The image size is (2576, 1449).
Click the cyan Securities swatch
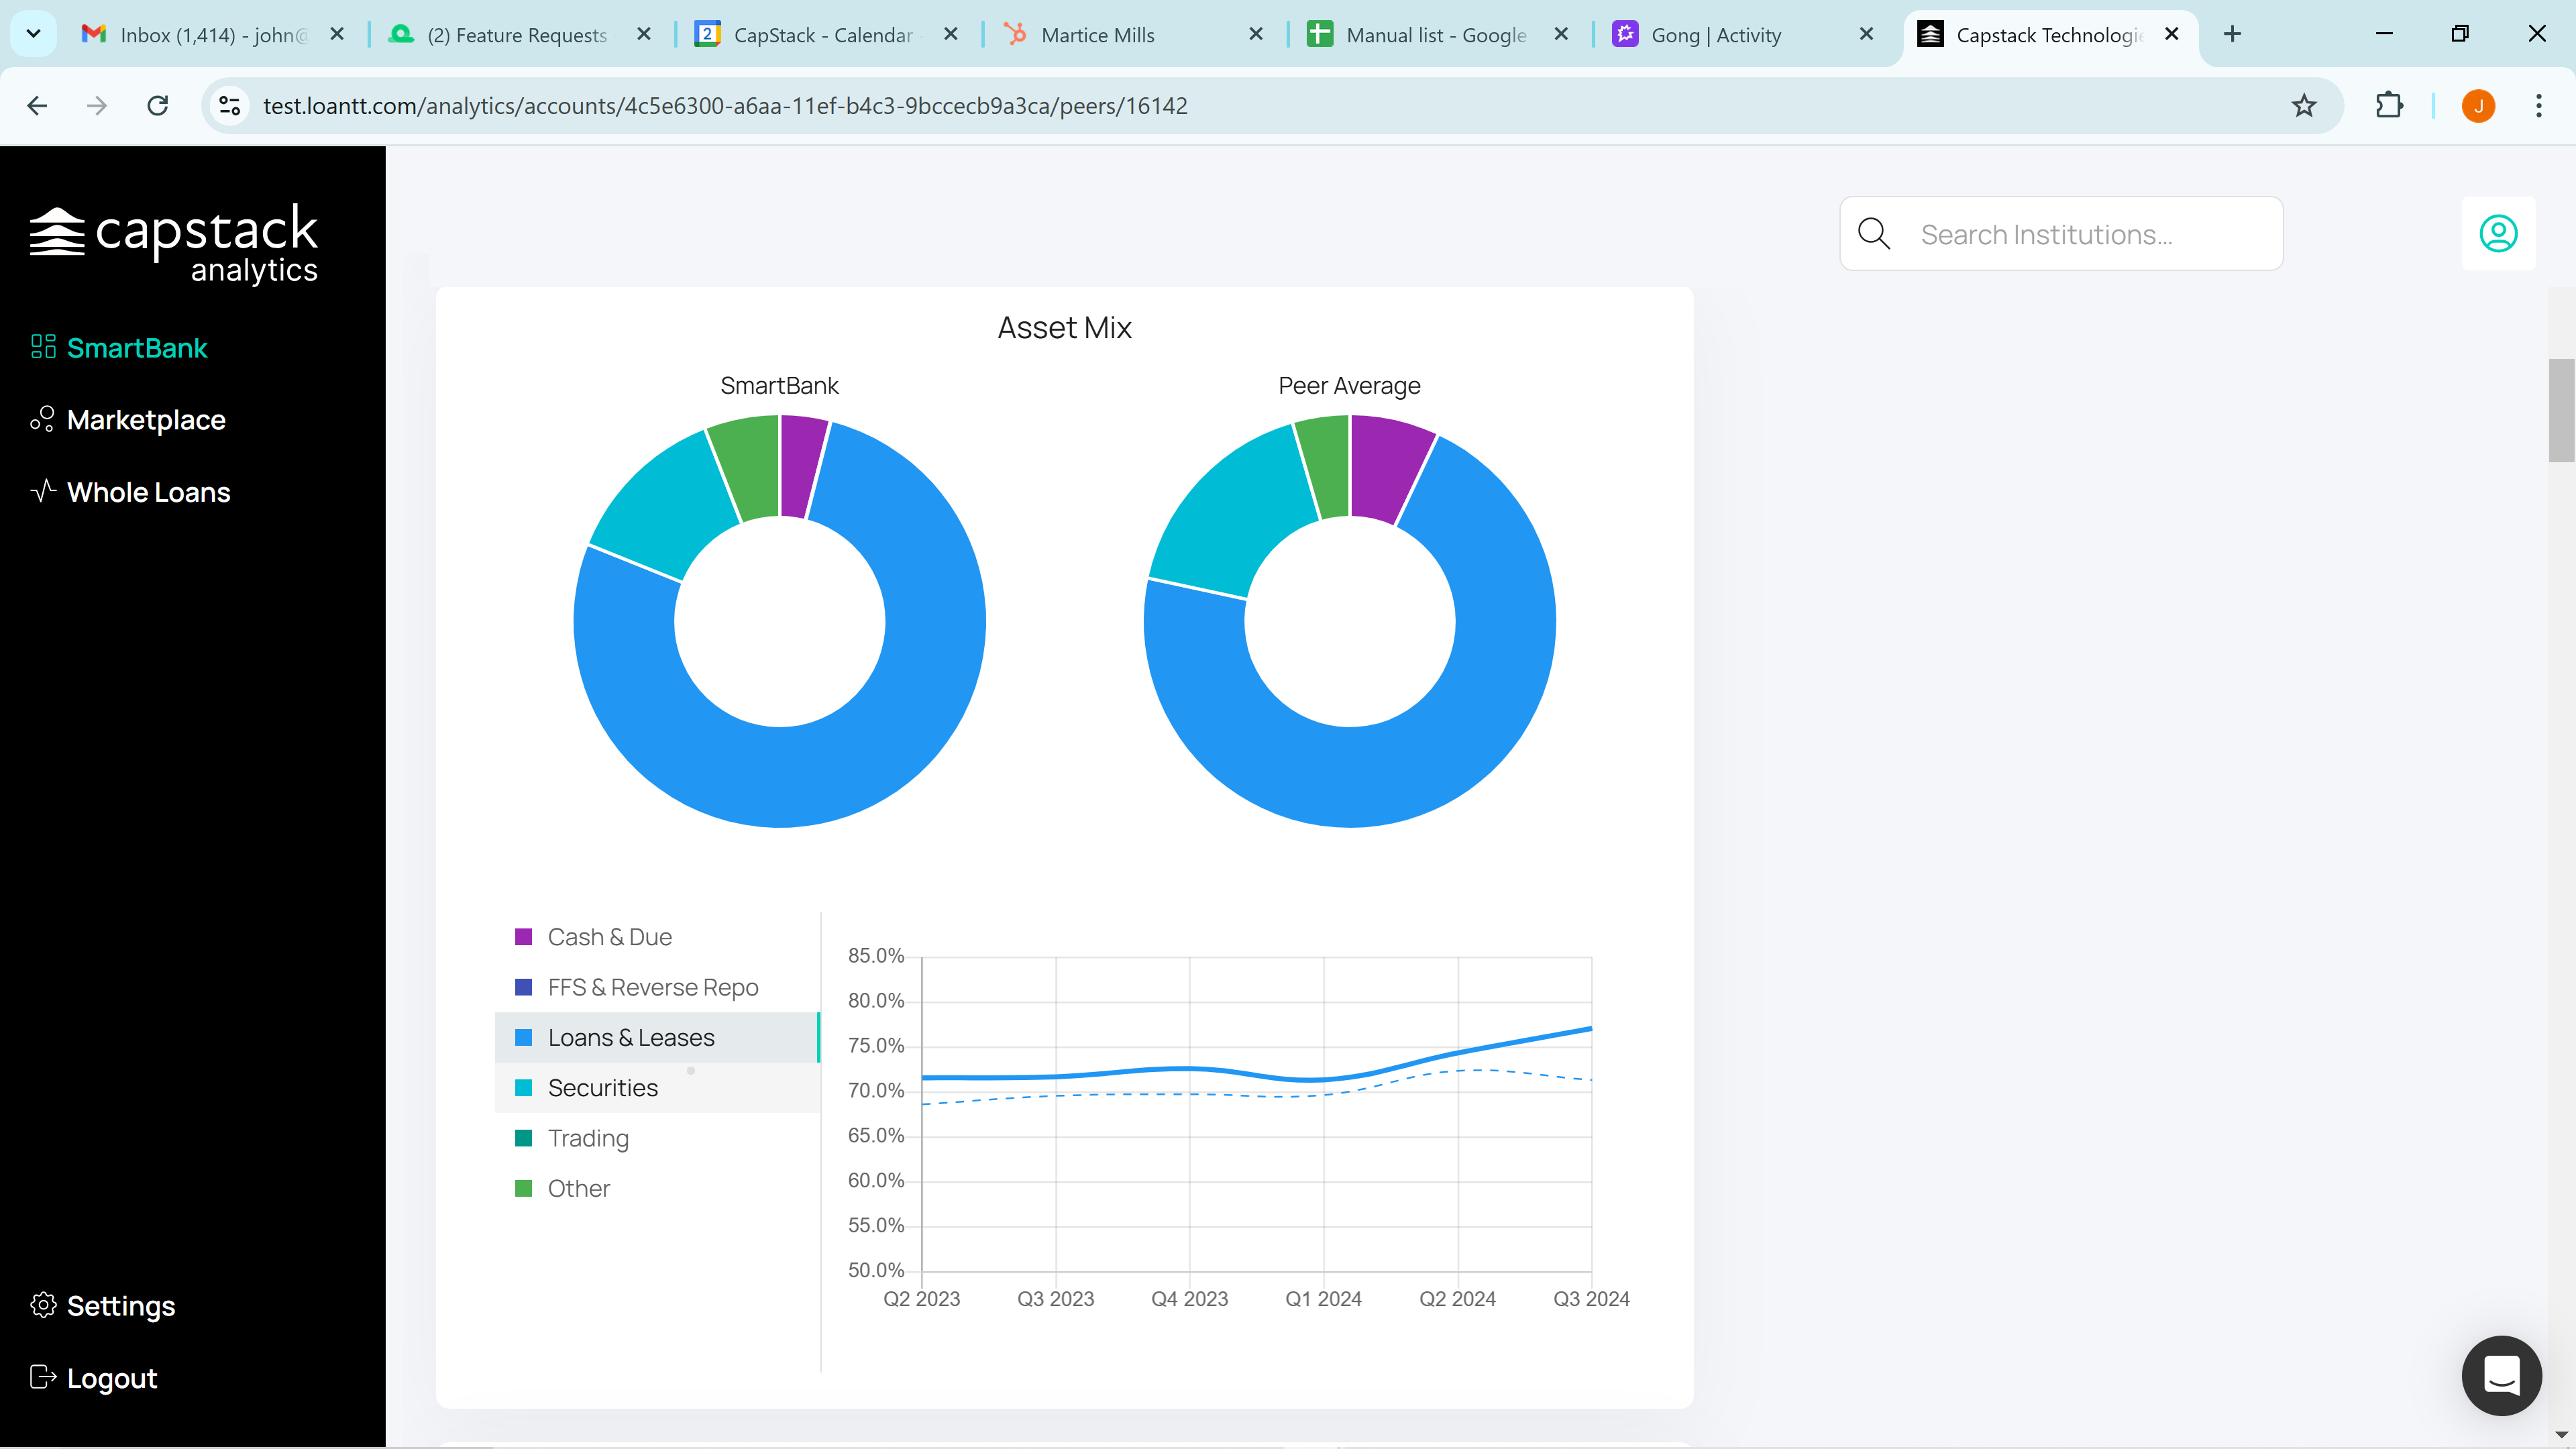523,1088
